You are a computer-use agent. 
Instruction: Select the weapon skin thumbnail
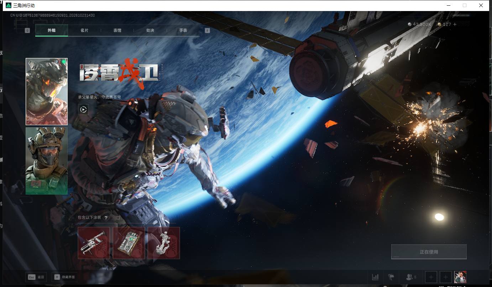click(x=94, y=243)
